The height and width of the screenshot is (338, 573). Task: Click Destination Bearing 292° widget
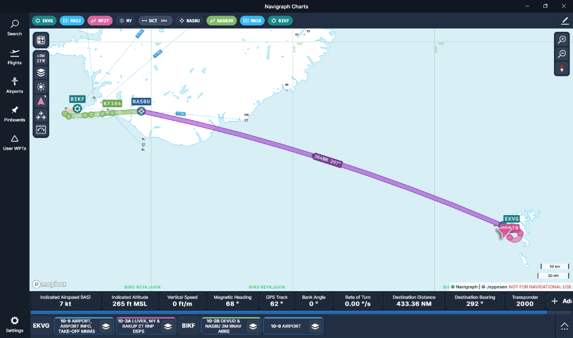point(475,301)
